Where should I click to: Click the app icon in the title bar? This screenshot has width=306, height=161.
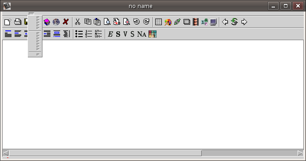7,6
